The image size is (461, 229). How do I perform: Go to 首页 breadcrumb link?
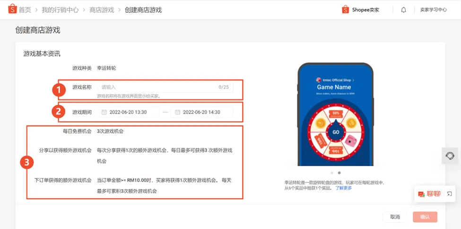(25, 10)
